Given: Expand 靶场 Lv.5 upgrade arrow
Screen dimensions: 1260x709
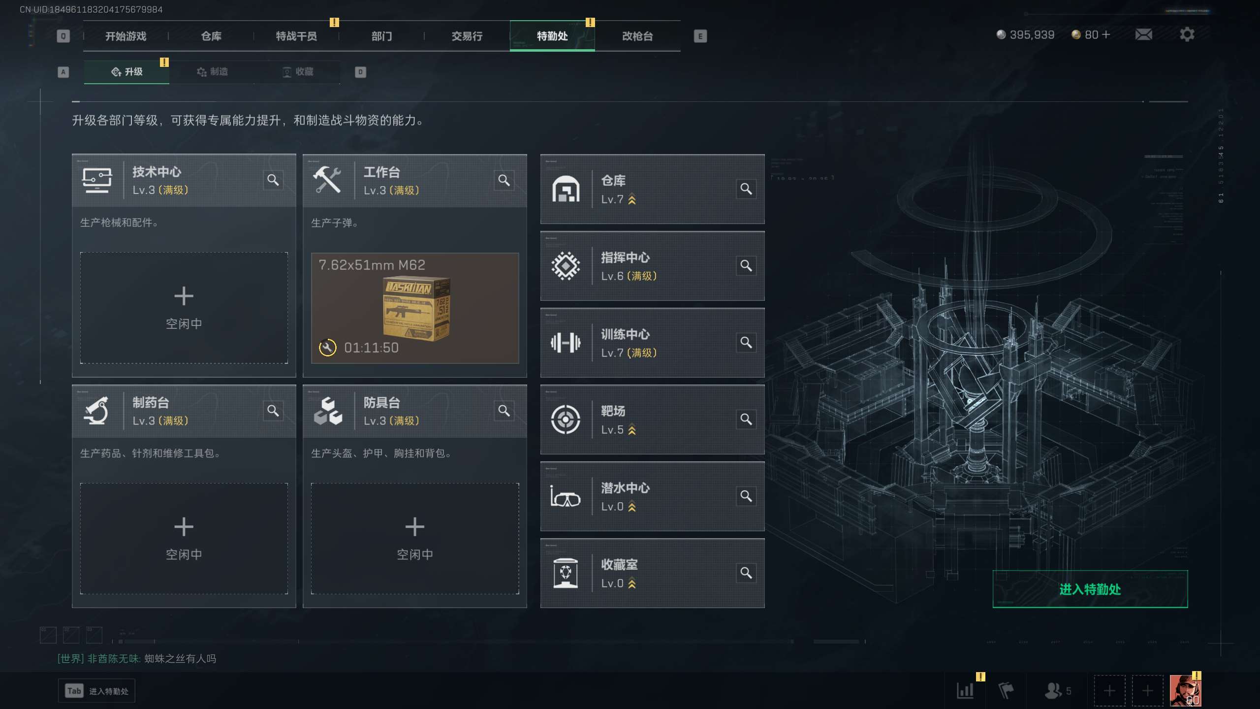Looking at the screenshot, I should pos(632,430).
